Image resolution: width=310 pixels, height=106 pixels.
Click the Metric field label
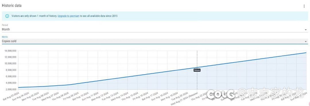[x=5, y=37]
